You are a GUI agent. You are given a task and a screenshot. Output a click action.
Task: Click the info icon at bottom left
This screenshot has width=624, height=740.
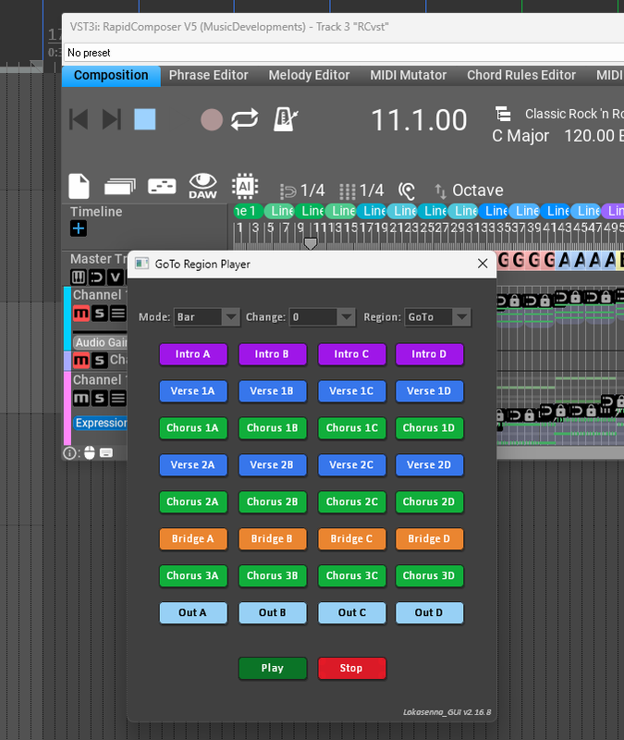coord(69,453)
